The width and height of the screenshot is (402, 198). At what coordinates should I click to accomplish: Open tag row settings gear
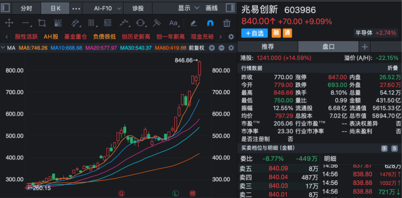pyautogui.click(x=231, y=37)
